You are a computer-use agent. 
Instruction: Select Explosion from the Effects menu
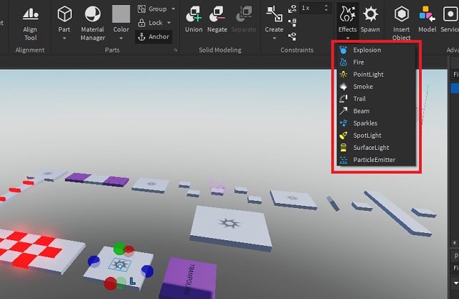pos(366,50)
